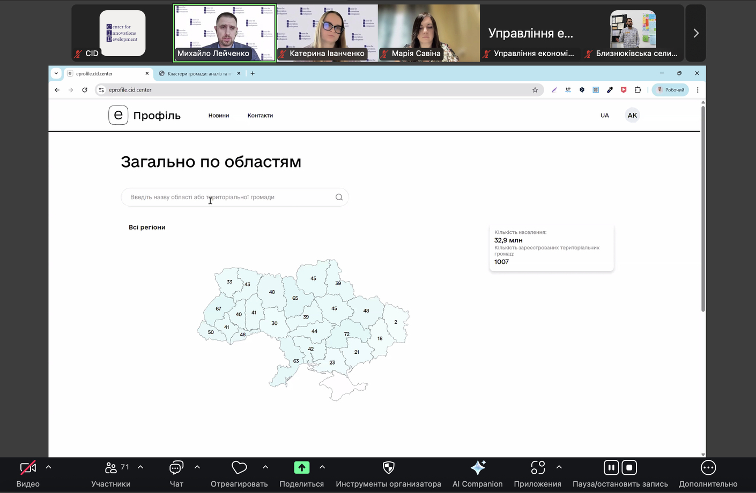The image size is (756, 493).
Task: Open the Zoom Chat panel
Action: pyautogui.click(x=176, y=468)
